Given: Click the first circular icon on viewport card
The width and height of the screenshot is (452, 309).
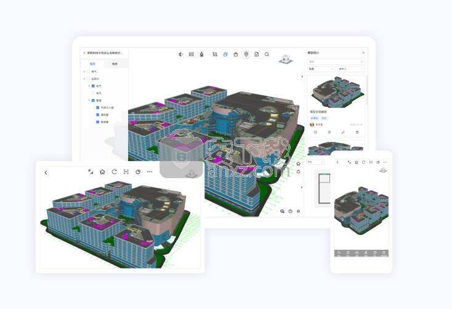Looking at the screenshot, I should tap(315, 132).
